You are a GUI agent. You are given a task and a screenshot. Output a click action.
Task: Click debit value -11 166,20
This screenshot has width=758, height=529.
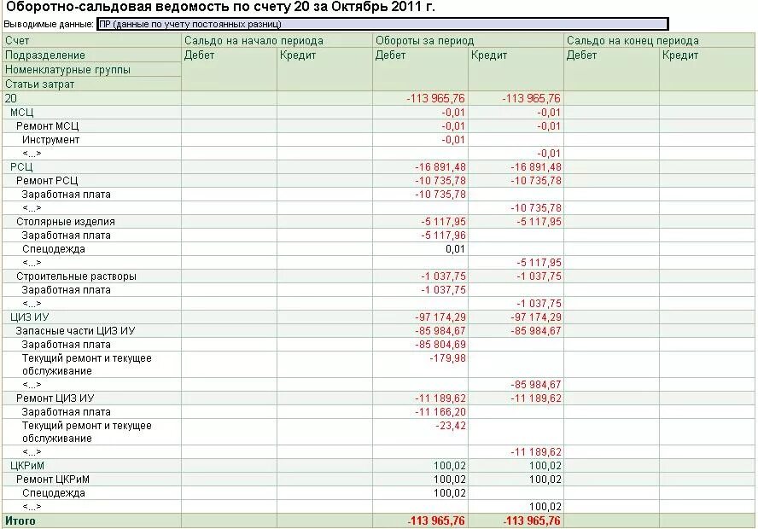[x=440, y=412]
